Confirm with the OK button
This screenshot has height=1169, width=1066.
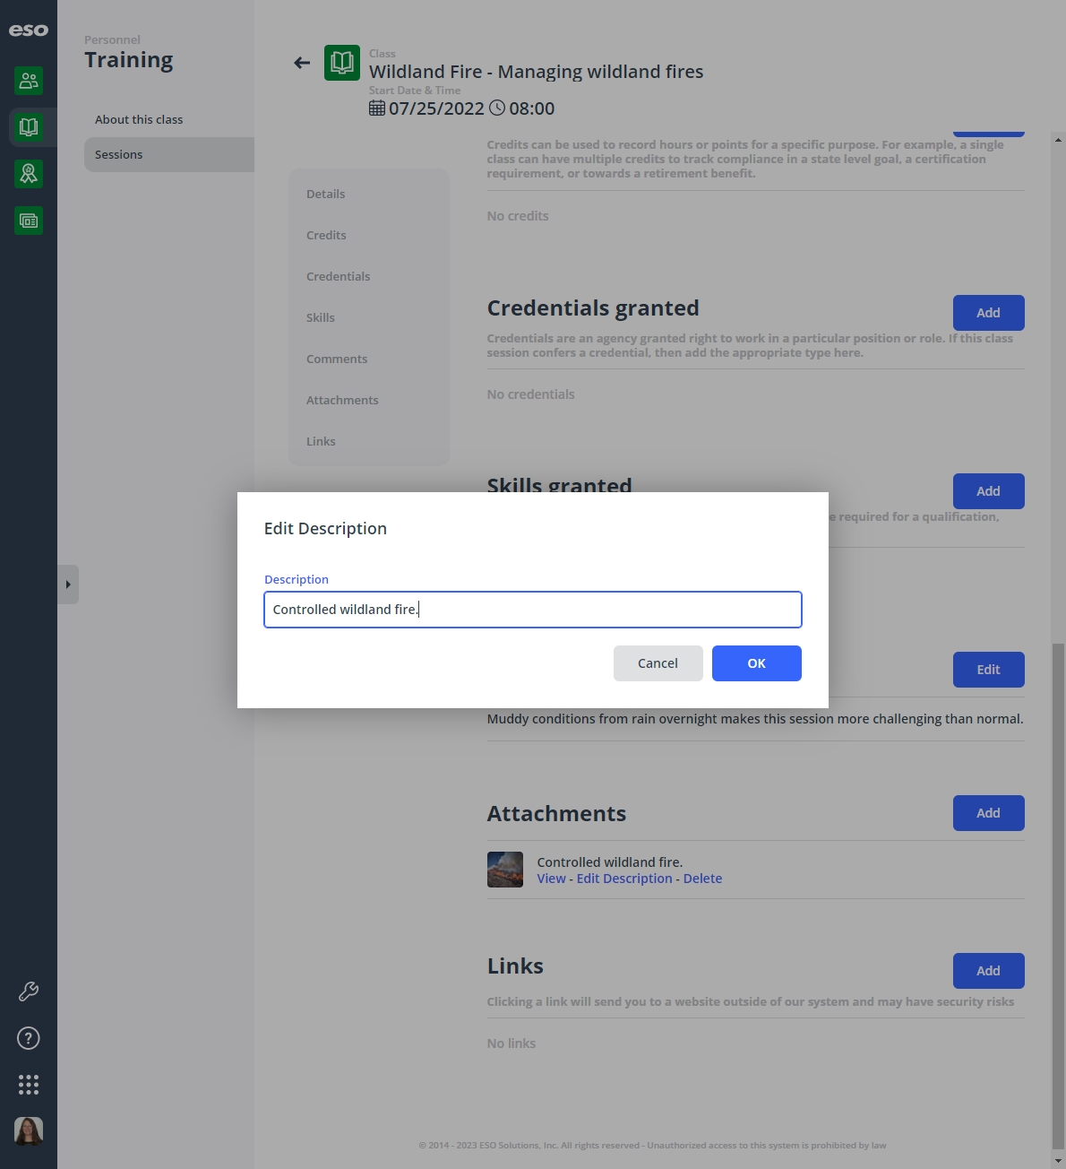pos(757,663)
